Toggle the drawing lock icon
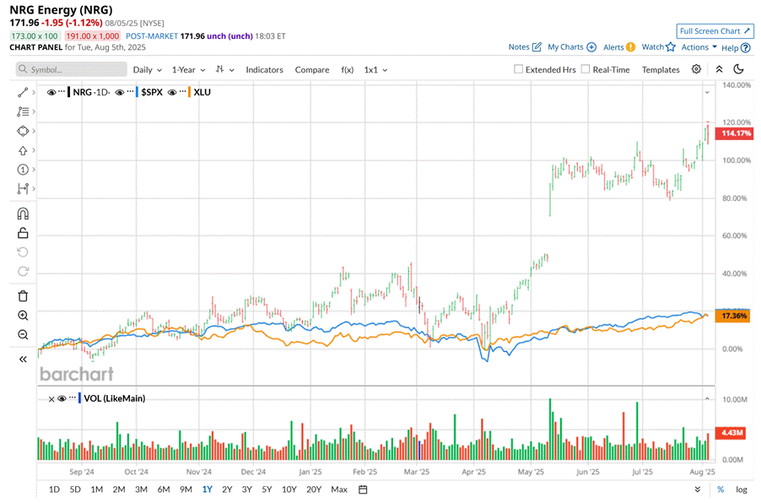The image size is (761, 503). point(23,233)
